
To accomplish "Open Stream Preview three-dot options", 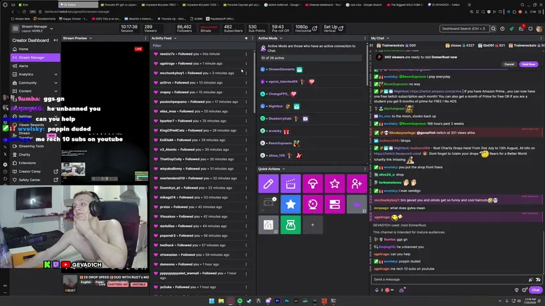I will click(x=146, y=38).
